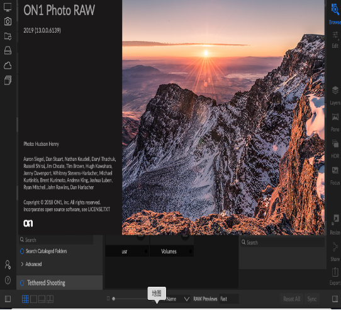Image resolution: width=341 pixels, height=310 pixels.
Task: Open the Layers module
Action: pyautogui.click(x=335, y=96)
